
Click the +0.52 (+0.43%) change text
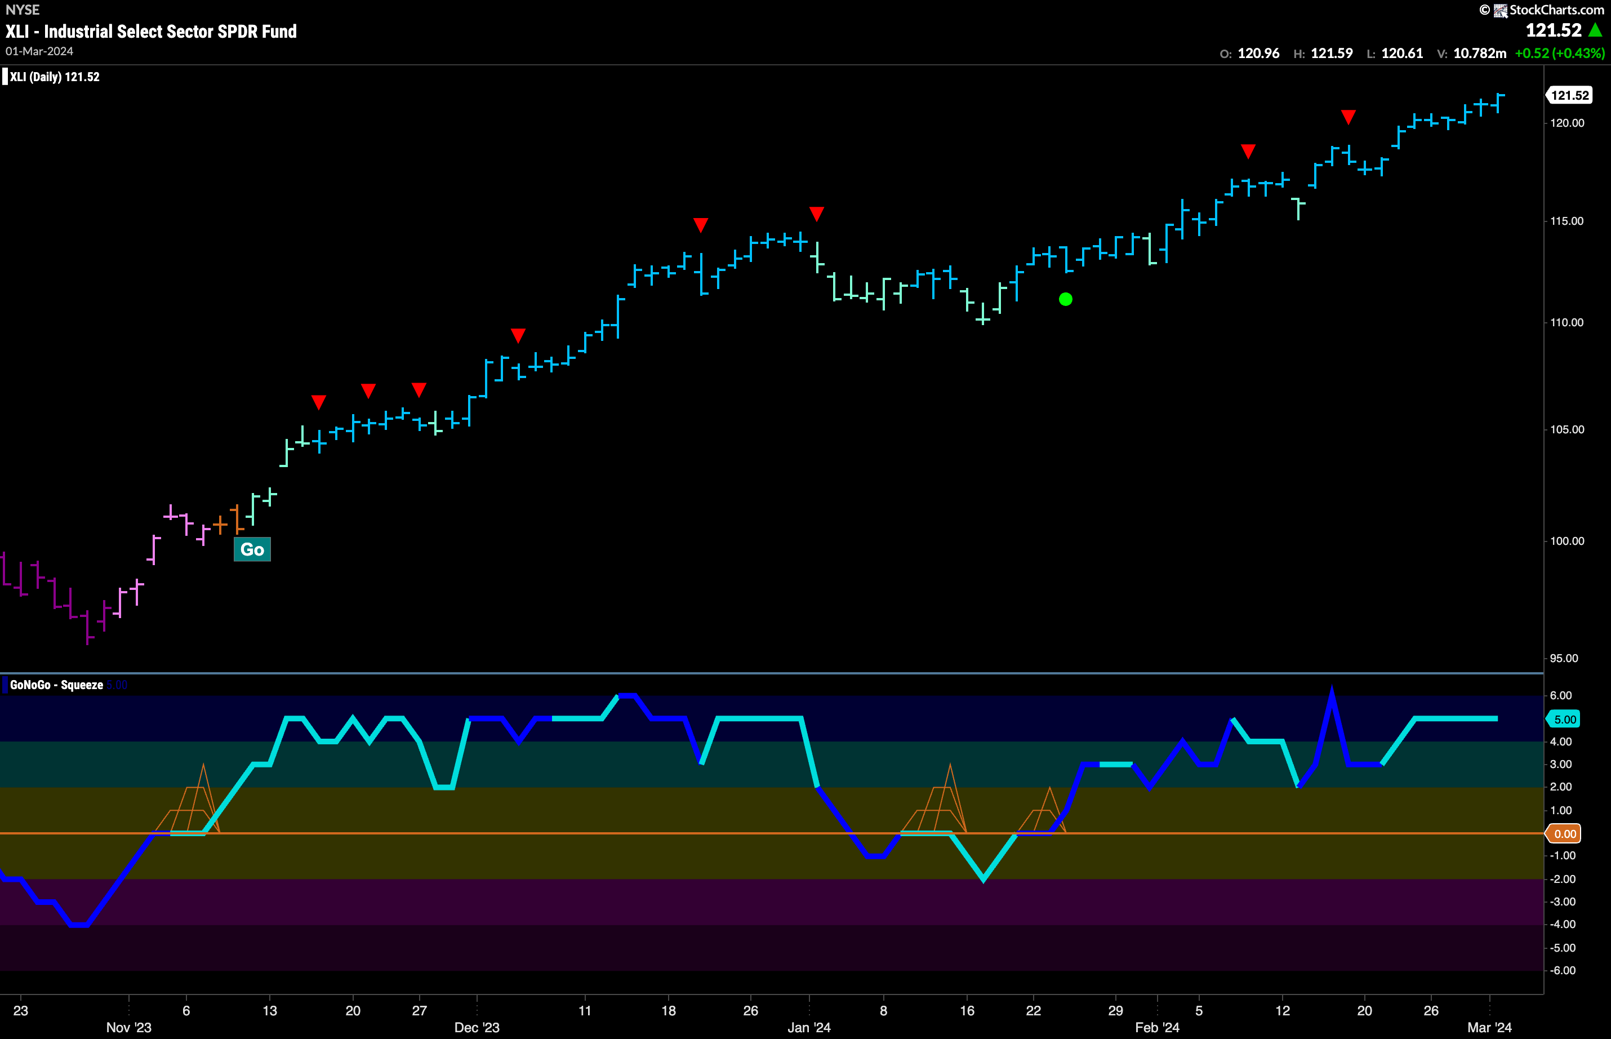click(1560, 54)
